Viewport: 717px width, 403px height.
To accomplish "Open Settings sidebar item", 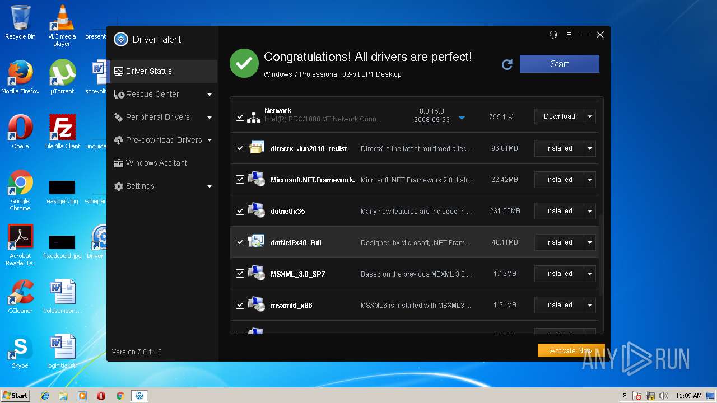I will [x=162, y=186].
